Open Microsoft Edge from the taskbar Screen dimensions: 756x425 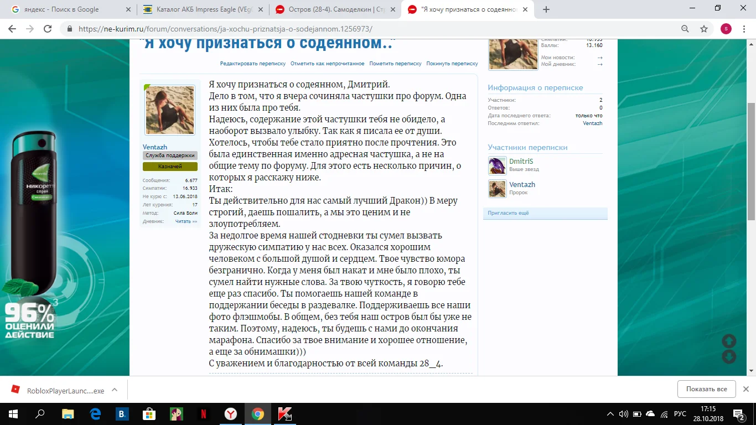pyautogui.click(x=95, y=413)
